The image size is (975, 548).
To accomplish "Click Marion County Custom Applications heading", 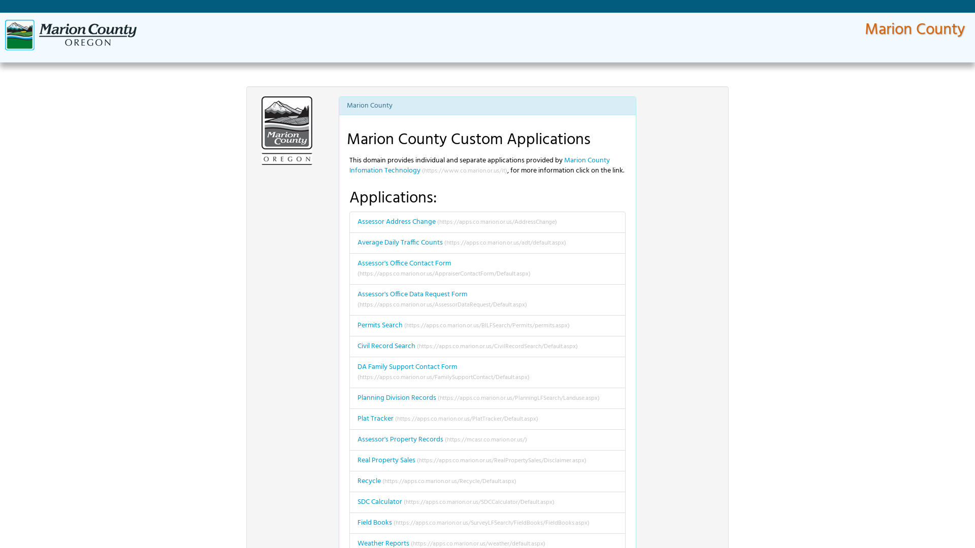I will point(468,139).
